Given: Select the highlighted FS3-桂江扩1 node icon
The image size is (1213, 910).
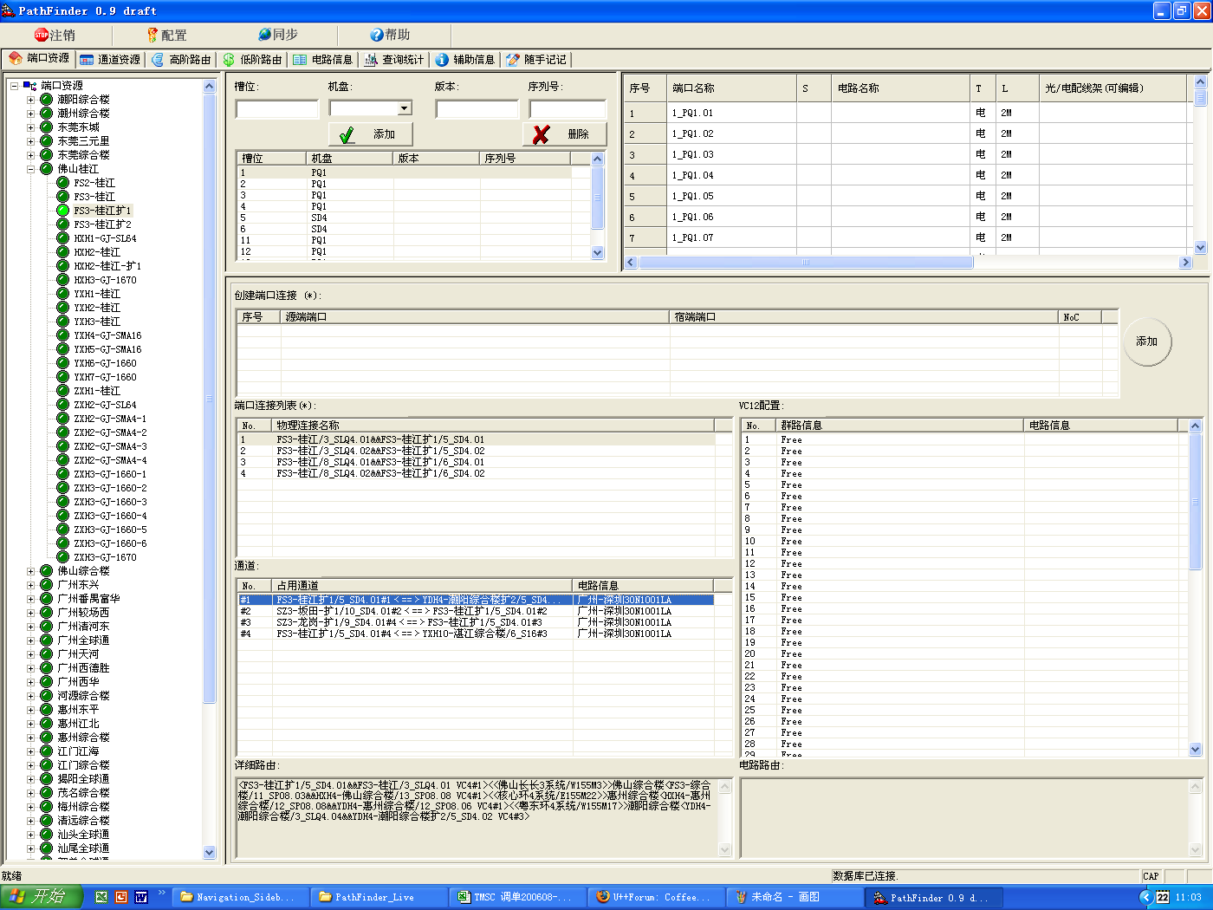Looking at the screenshot, I should pyautogui.click(x=63, y=211).
